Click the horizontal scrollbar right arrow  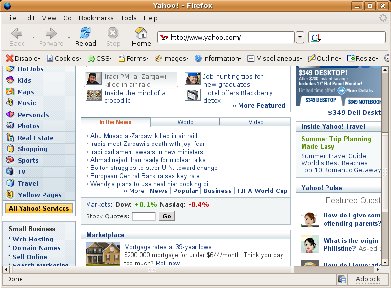pos(378,270)
